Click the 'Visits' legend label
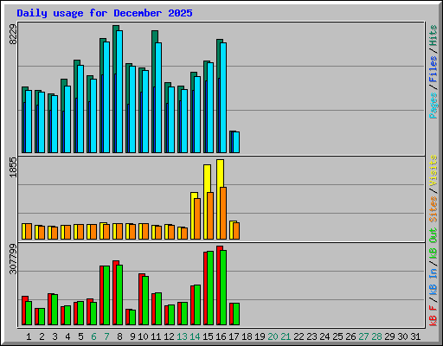Viewport: 443px width, 346px height. coord(433,170)
